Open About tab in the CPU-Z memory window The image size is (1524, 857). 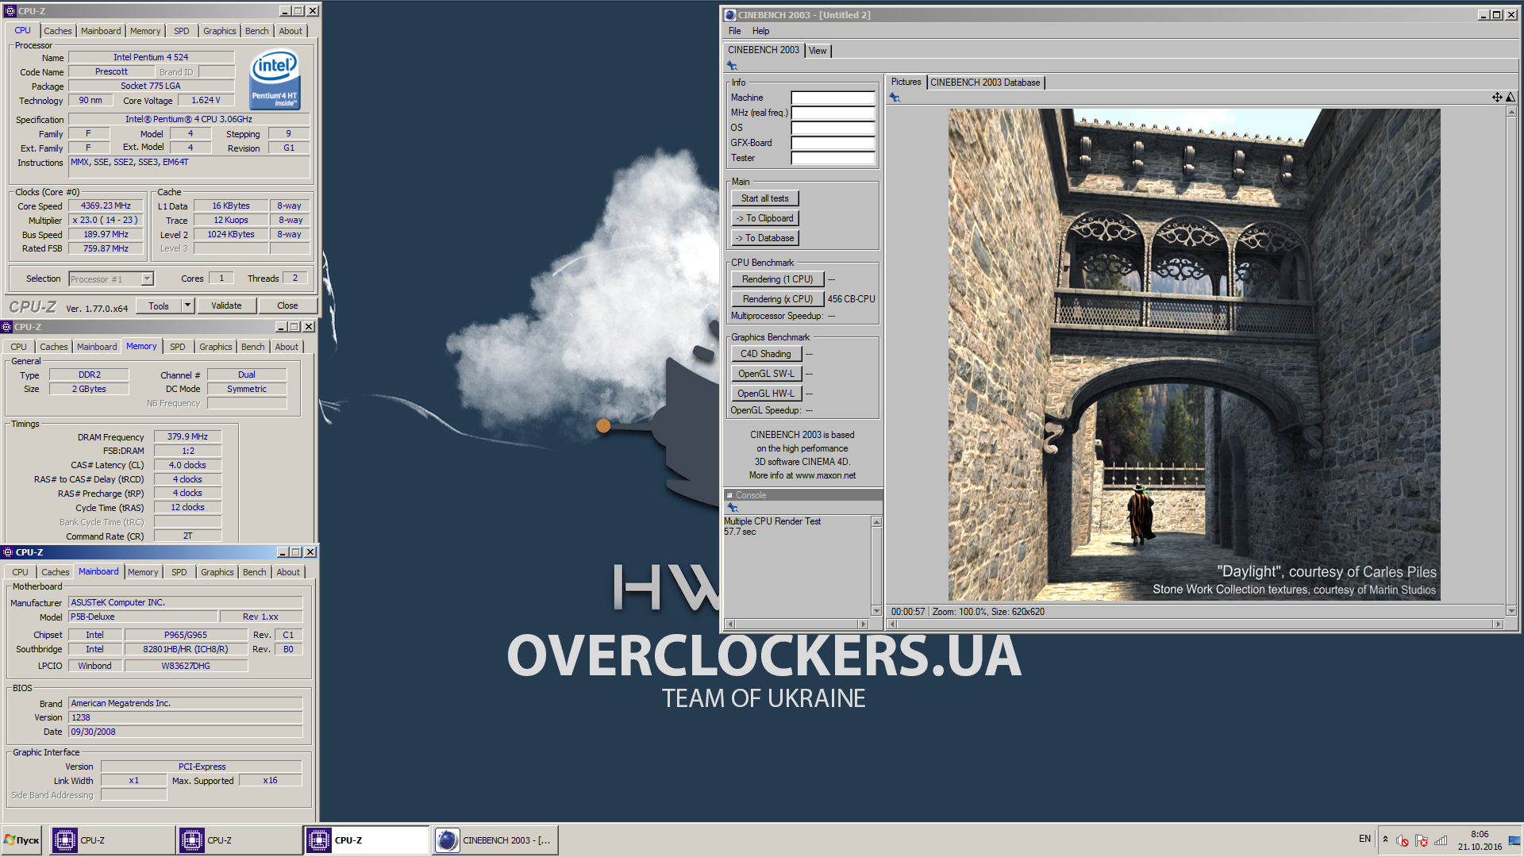pos(287,347)
